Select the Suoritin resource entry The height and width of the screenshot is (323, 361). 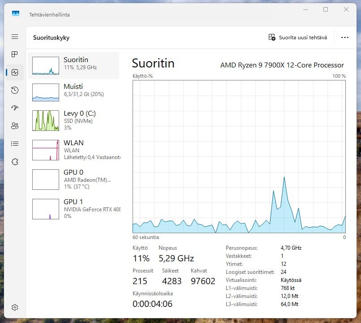point(73,66)
